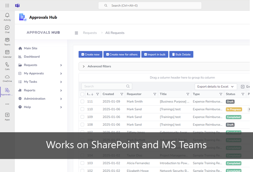Click the Draft status badge for request 111

click(x=230, y=102)
